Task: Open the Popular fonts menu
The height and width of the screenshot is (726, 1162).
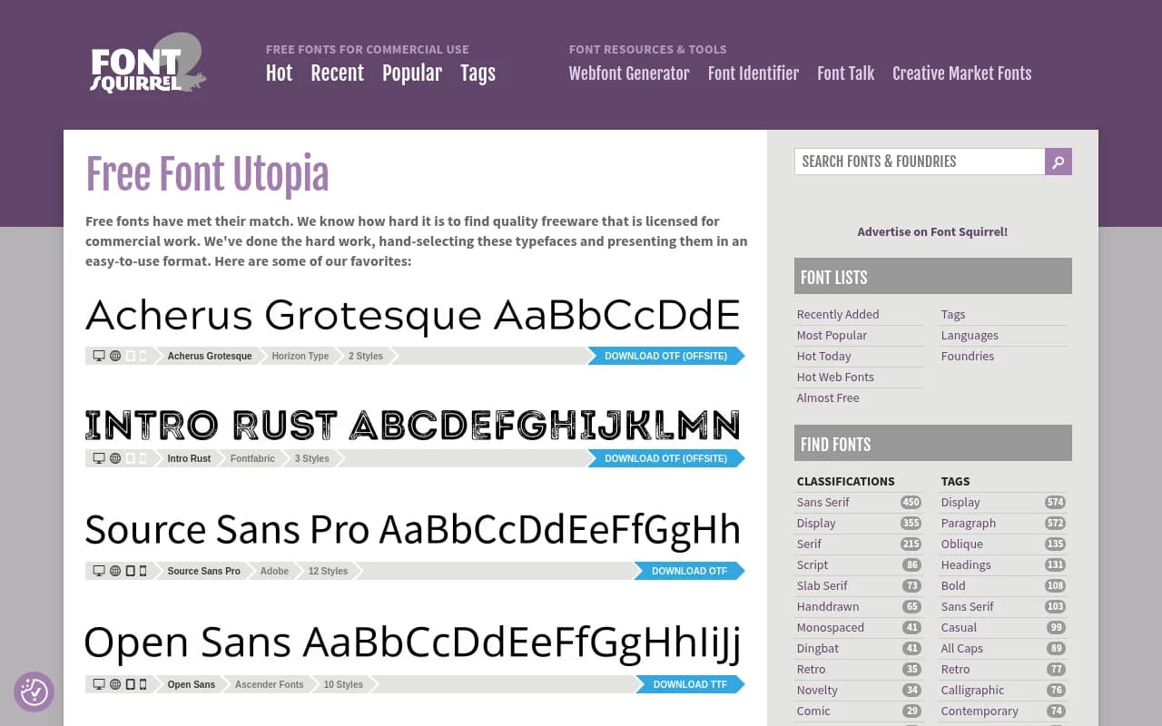Action: pos(412,74)
